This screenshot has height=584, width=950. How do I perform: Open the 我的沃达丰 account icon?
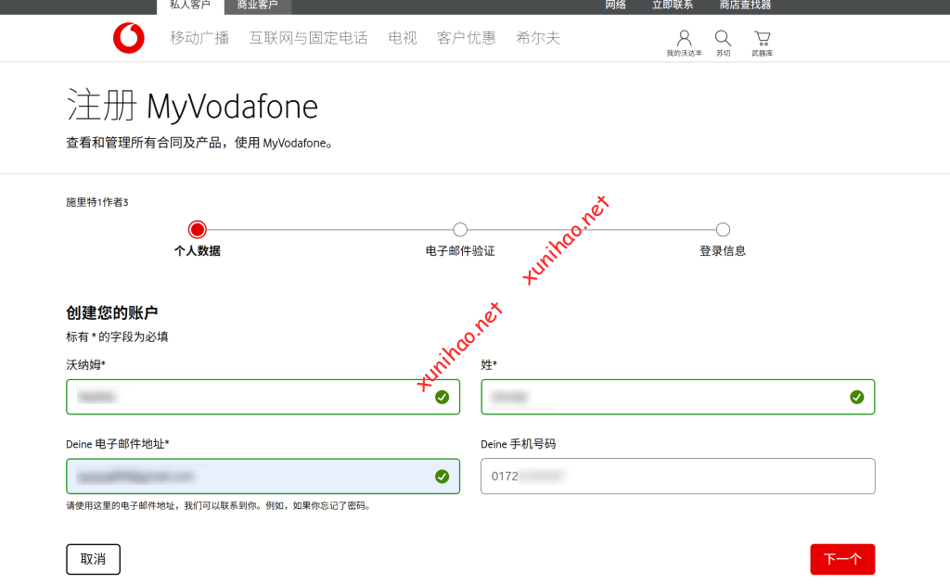coord(685,38)
